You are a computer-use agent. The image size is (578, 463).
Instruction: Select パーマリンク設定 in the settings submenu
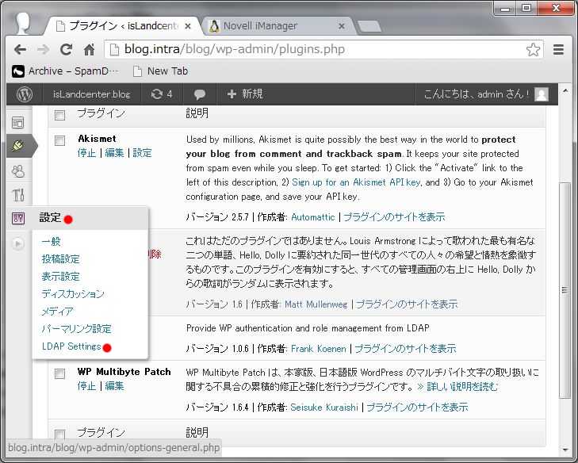(77, 329)
